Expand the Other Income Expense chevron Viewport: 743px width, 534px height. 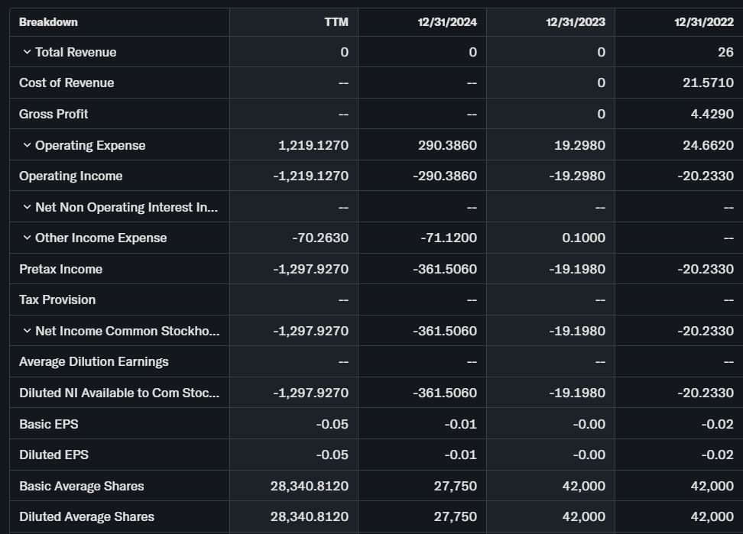click(27, 238)
